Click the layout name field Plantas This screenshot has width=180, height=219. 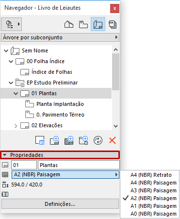[x=79, y=165]
